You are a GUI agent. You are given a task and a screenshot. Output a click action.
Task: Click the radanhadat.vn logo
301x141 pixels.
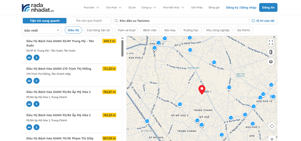coord(38,7)
